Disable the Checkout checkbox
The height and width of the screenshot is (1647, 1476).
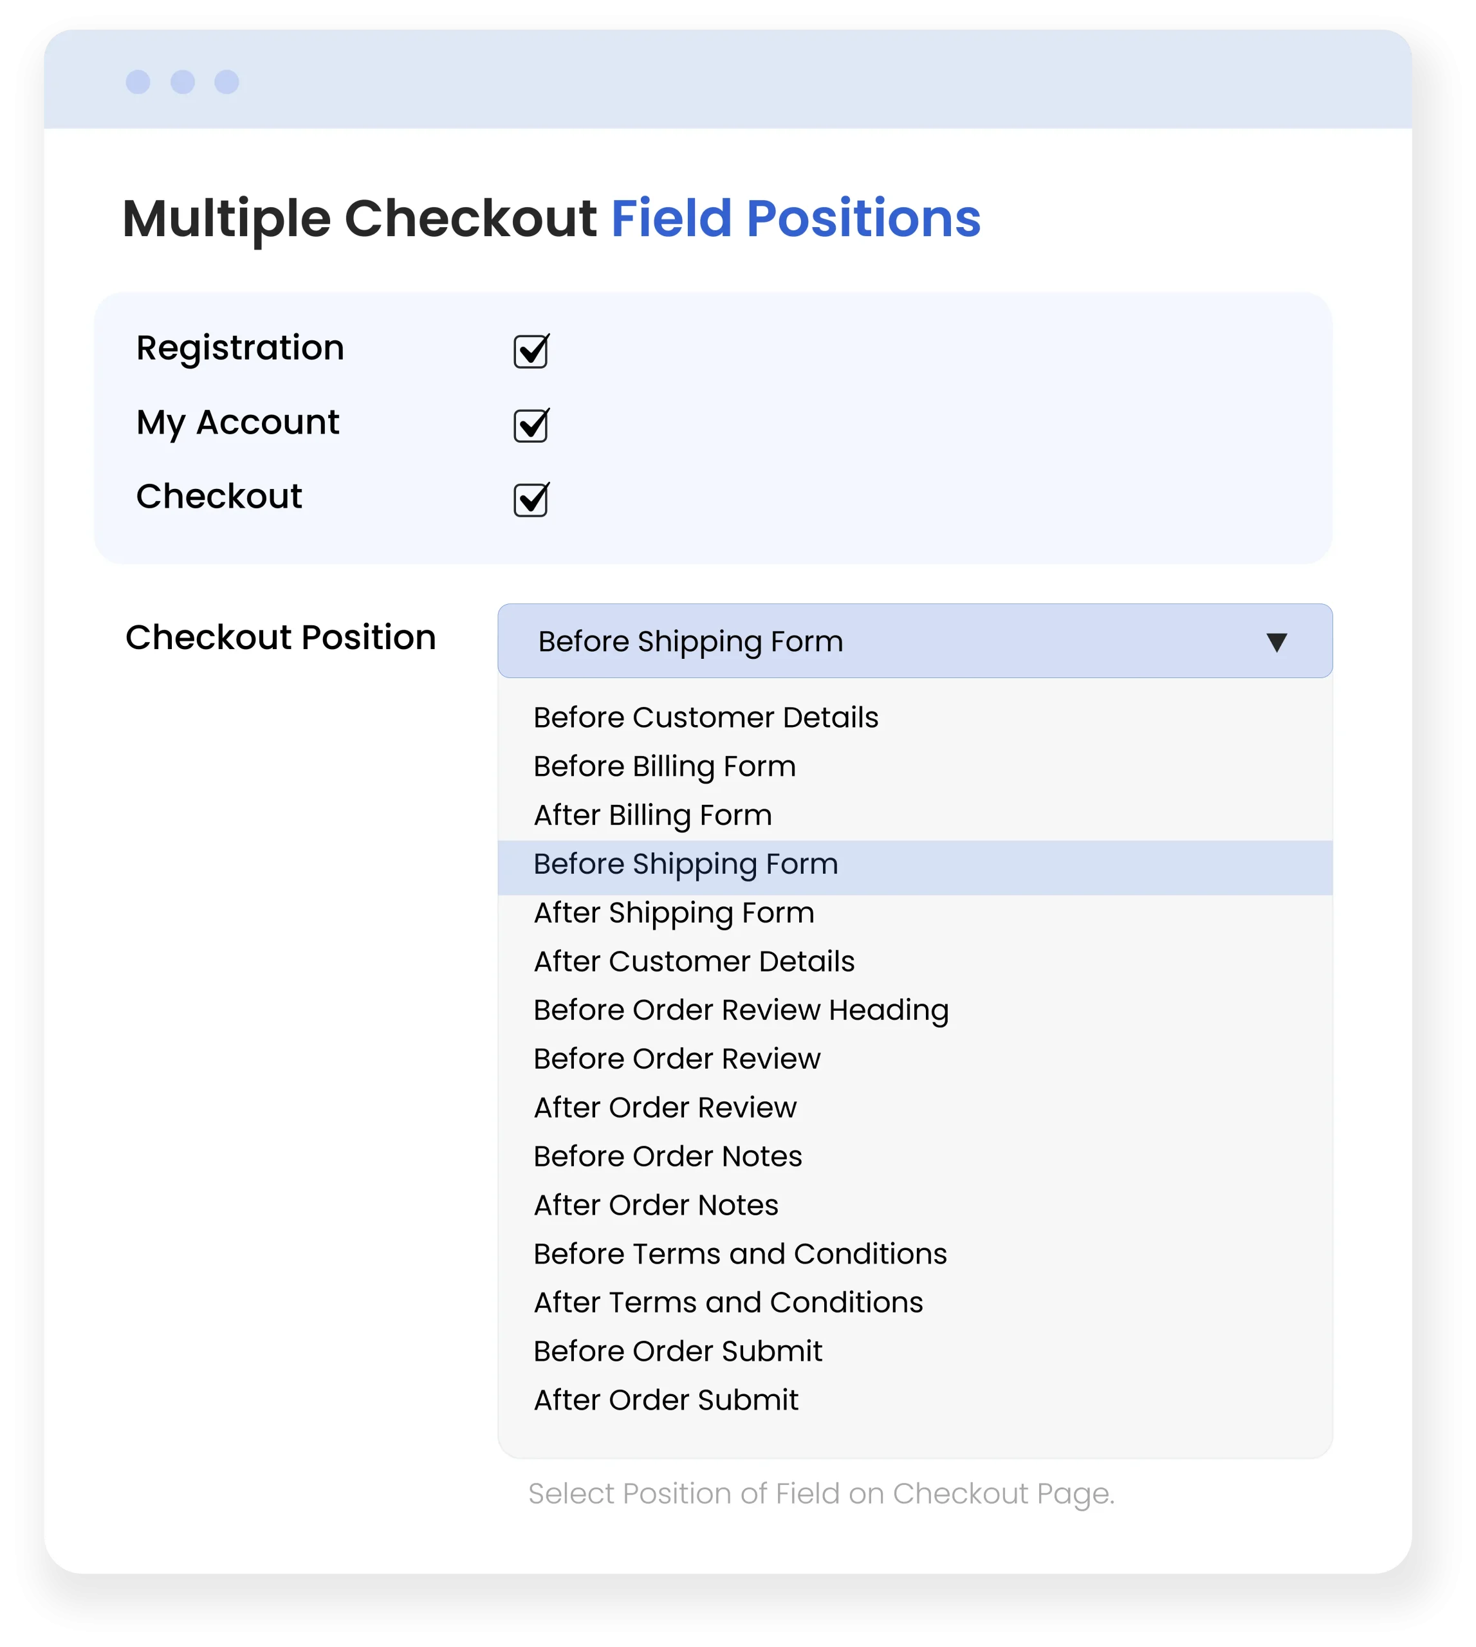(530, 499)
